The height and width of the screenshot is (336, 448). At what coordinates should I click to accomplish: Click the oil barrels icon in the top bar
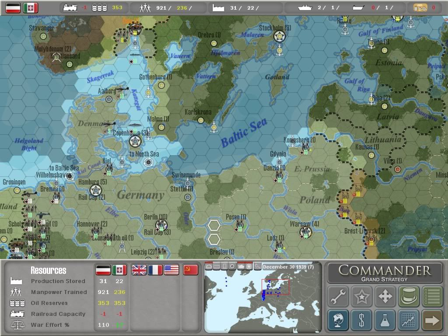coord(99,8)
